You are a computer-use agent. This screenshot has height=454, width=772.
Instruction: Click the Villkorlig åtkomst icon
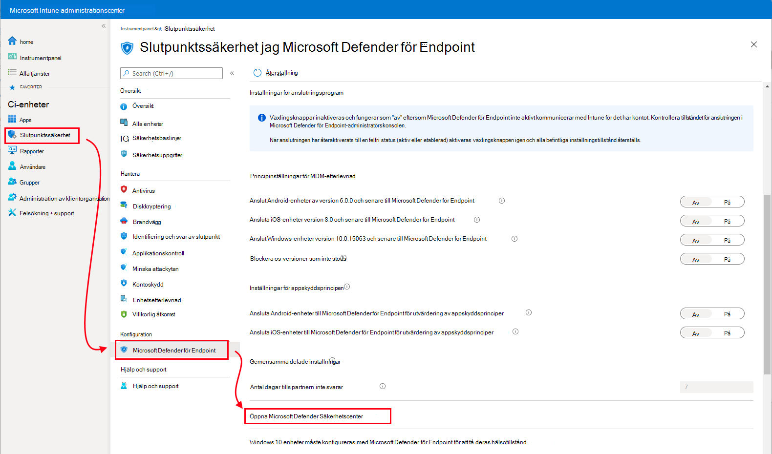pos(124,314)
